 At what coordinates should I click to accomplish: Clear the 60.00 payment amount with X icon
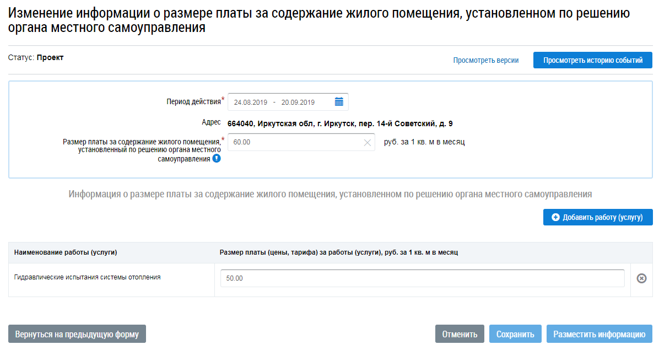point(368,142)
